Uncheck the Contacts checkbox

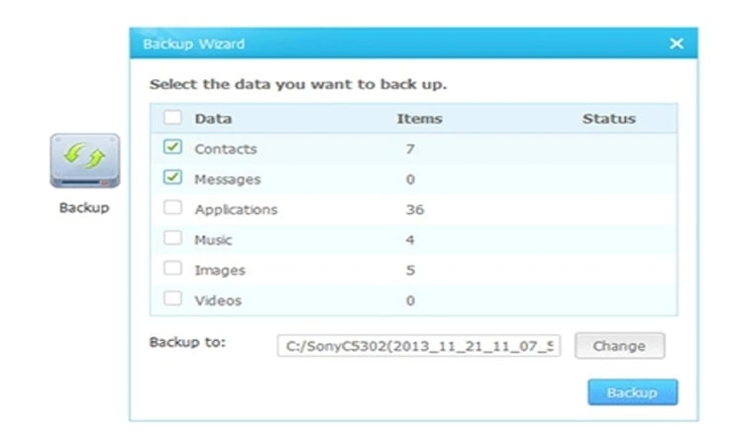pos(173,148)
